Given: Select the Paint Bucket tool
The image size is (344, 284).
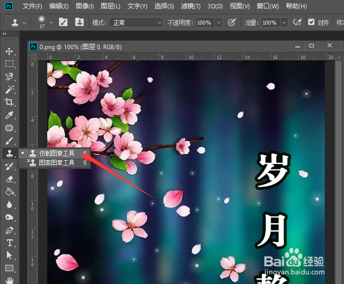Looking at the screenshot, I should click(9, 192).
